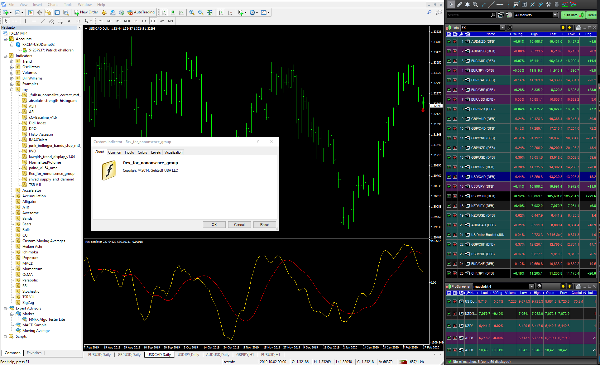Click the printer icon in Lists panel
The image size is (600, 365).
578,28
